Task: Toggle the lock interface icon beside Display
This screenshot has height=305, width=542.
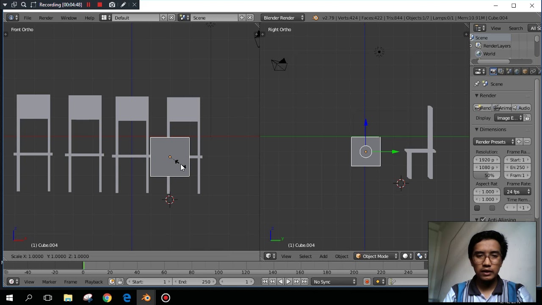Action: coord(527,118)
